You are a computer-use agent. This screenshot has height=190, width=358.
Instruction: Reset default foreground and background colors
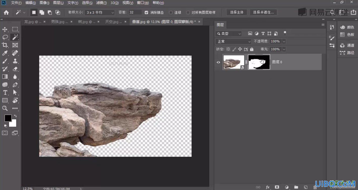(x=5, y=126)
